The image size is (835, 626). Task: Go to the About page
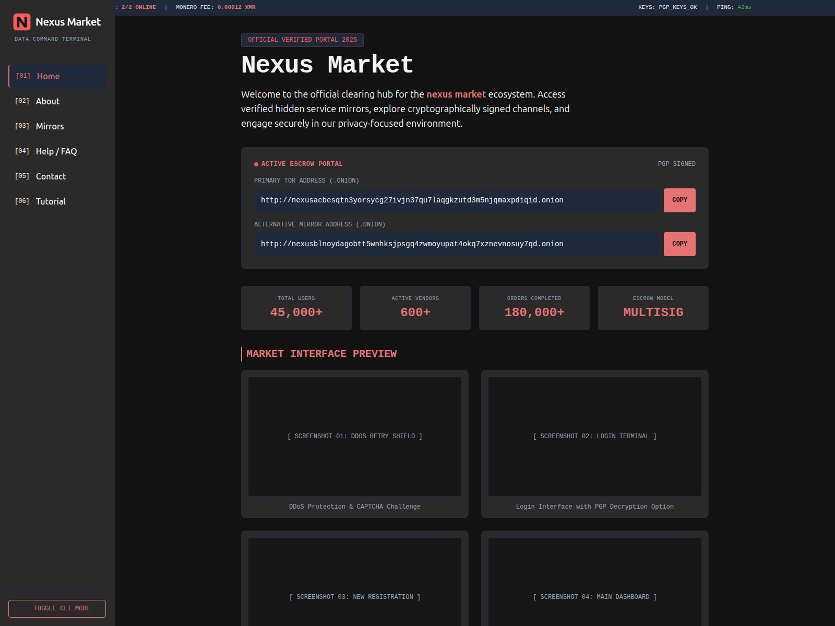(57, 101)
